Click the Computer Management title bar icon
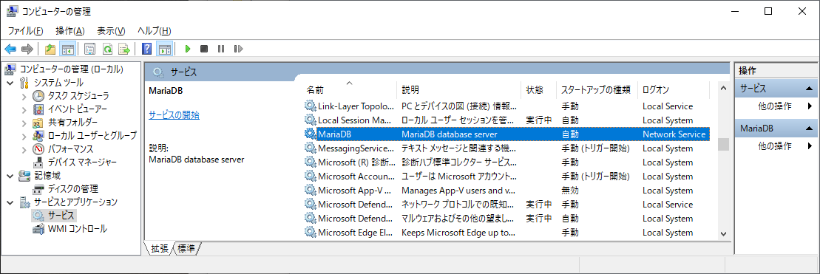Screen dimensions: 820x274 (x=13, y=11)
